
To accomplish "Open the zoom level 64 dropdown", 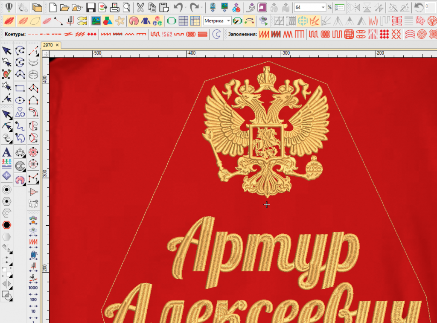I will (323, 7).
